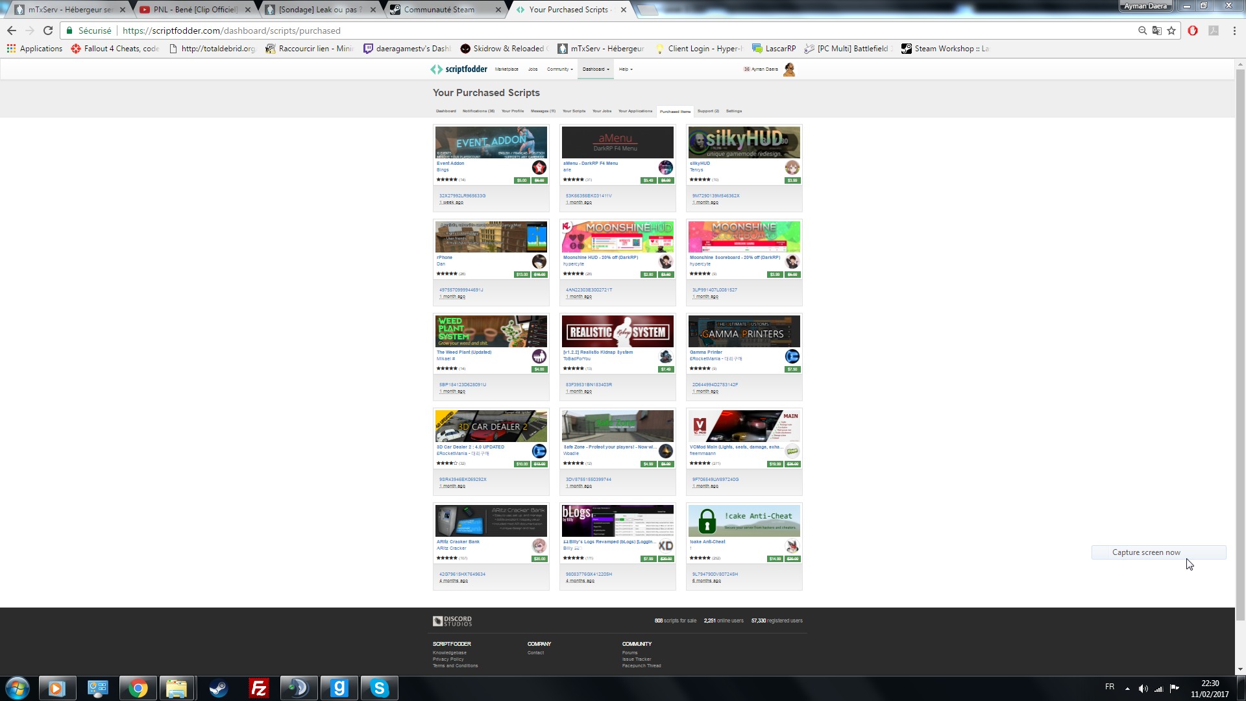
Task: Click ARitz Cracker avatar on Cracker Bank card
Action: (539, 546)
